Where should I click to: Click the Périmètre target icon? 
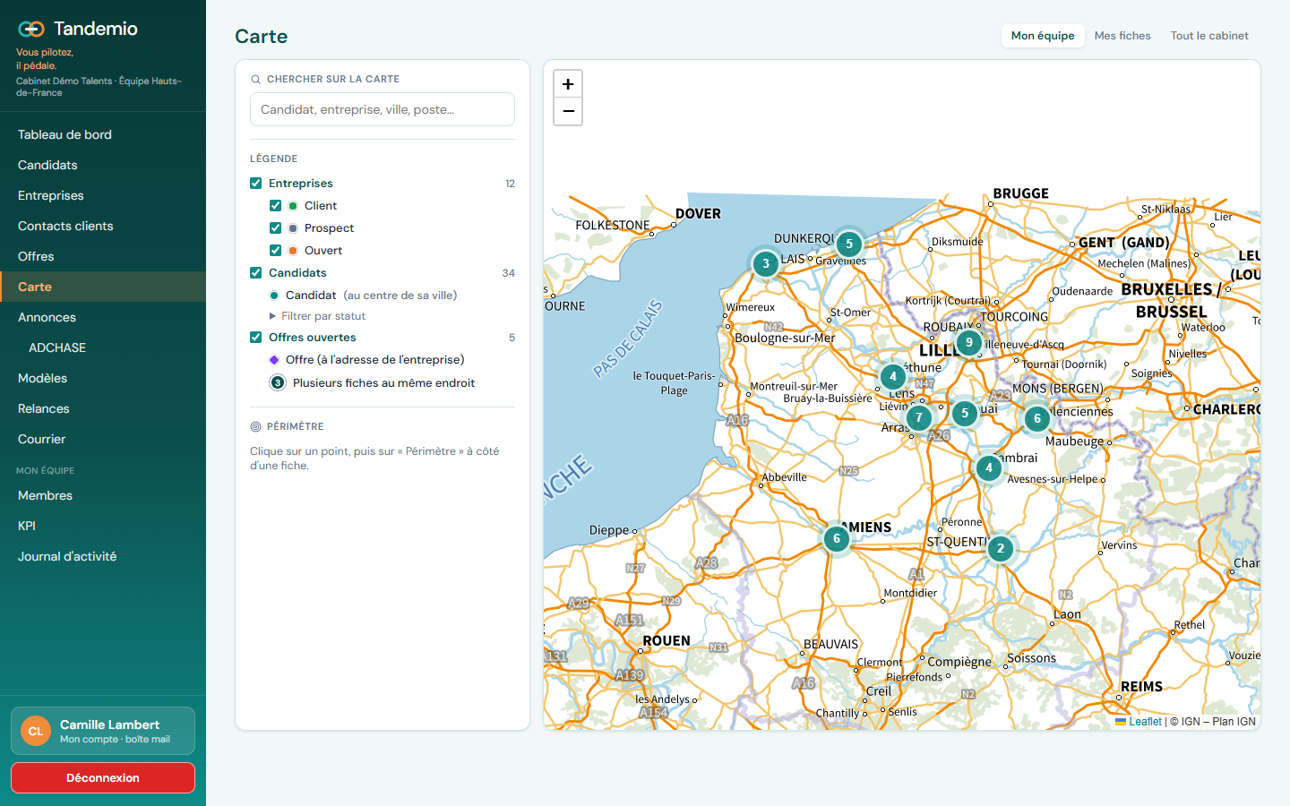255,427
